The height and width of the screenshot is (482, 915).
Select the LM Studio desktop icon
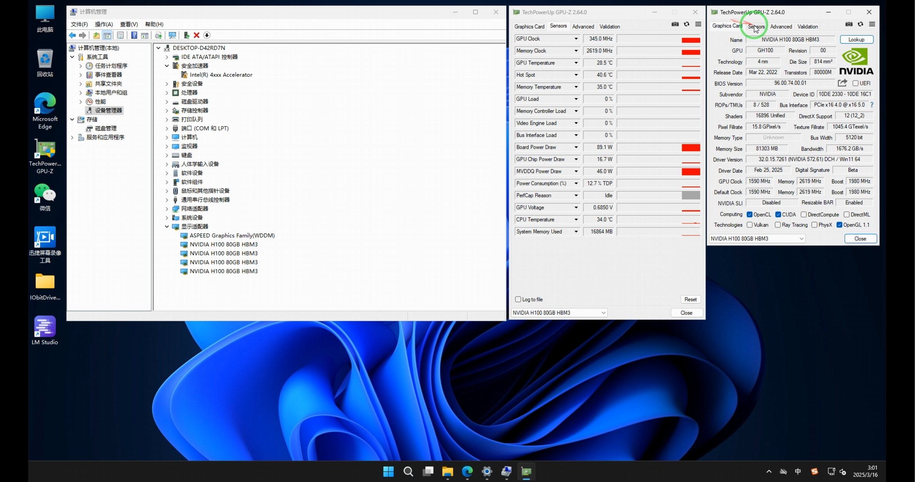coord(45,331)
